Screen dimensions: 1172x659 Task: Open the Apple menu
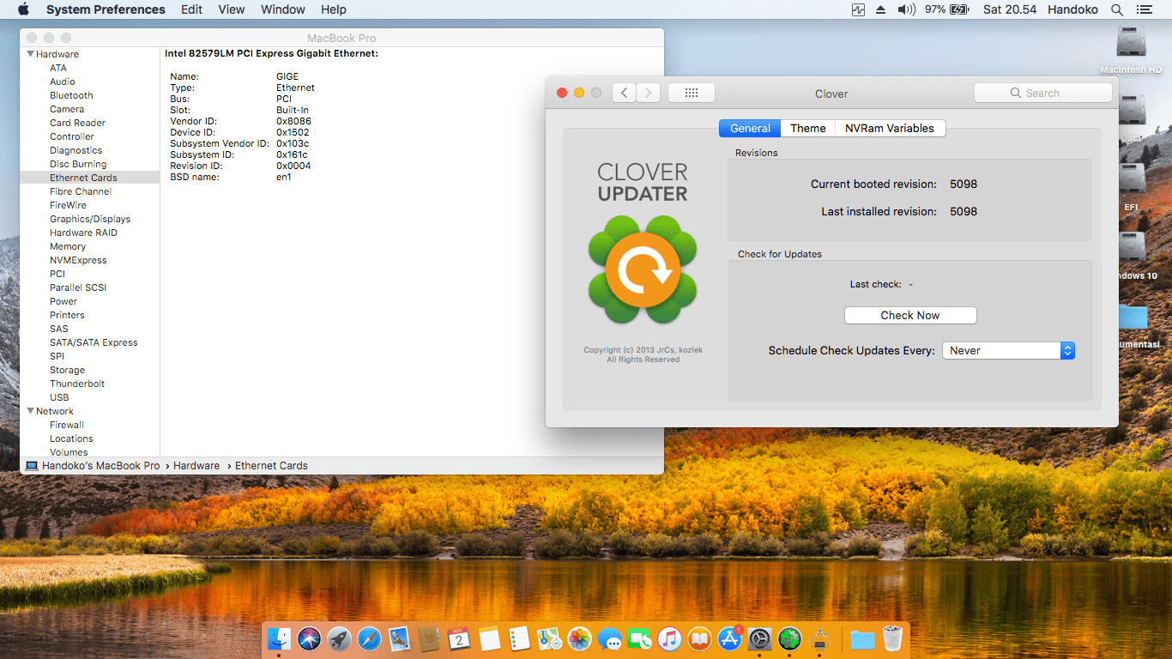(23, 9)
